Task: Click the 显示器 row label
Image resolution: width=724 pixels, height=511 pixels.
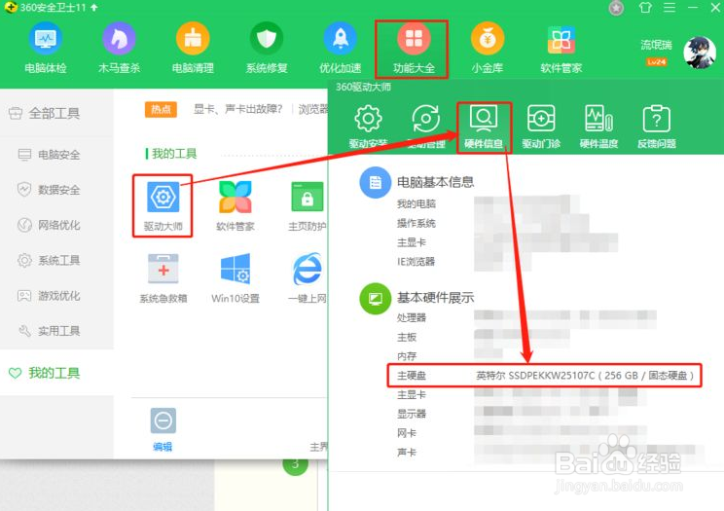Action: tap(412, 414)
